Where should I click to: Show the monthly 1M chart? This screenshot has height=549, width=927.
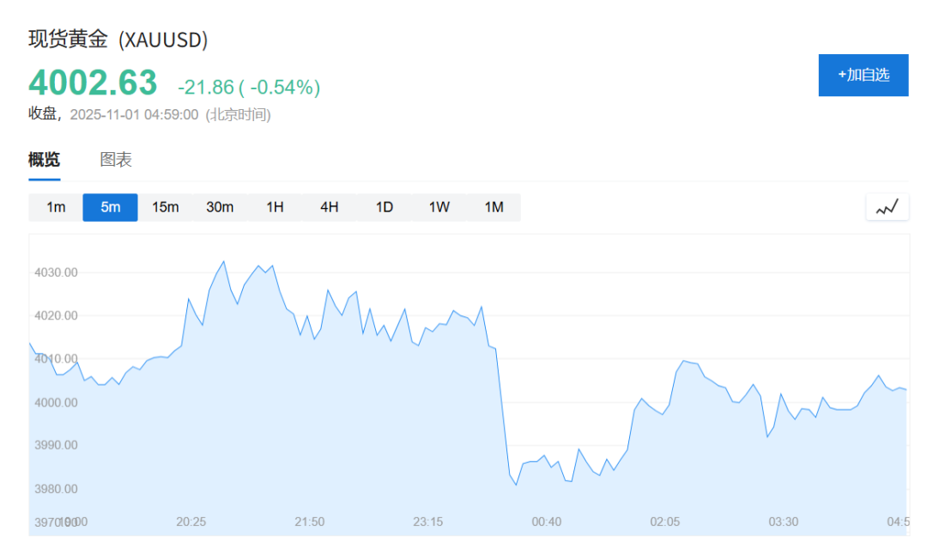point(494,207)
